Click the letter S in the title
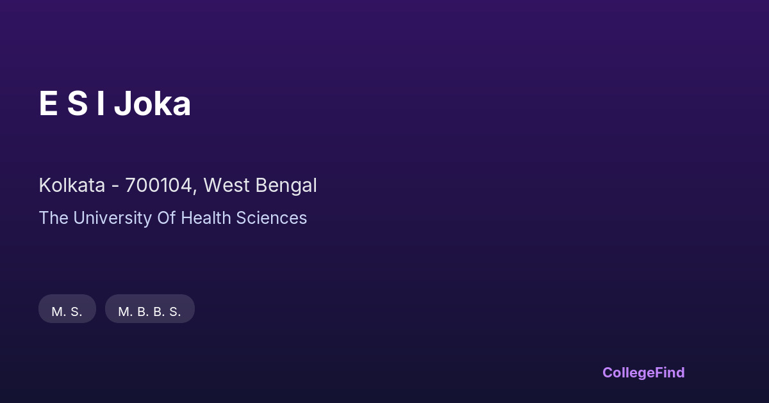The width and height of the screenshot is (769, 403). (x=78, y=104)
